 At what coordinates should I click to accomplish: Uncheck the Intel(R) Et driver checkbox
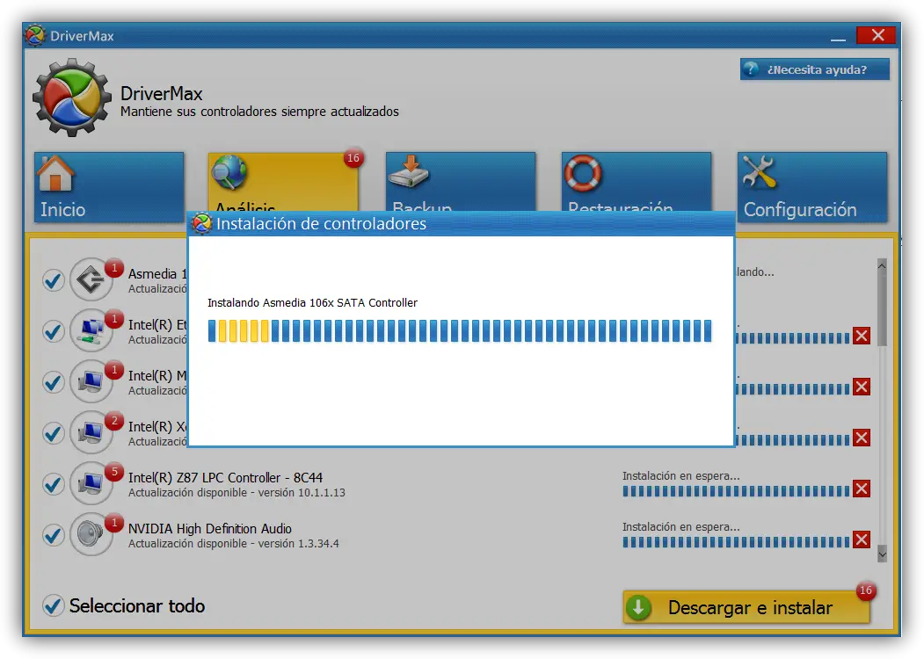point(53,331)
